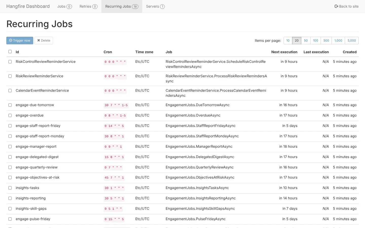Check the engage-delegated-digest checkbox

click(10, 157)
